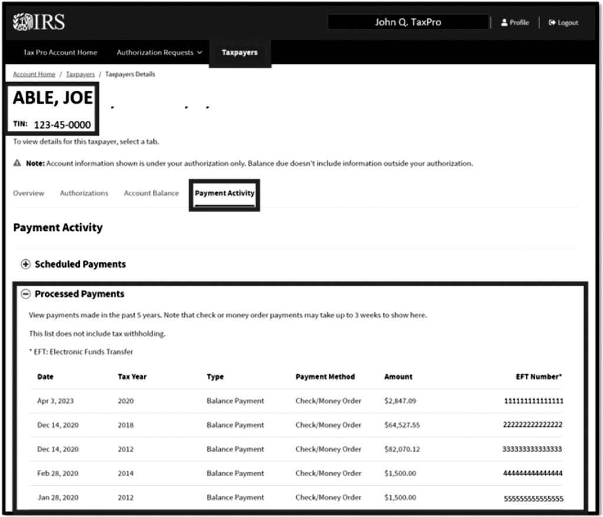Switch to the Authorizations tab

[x=84, y=193]
